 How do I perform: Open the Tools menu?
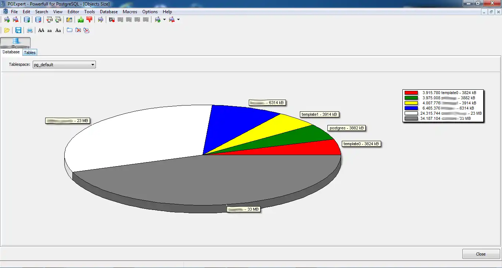[89, 12]
